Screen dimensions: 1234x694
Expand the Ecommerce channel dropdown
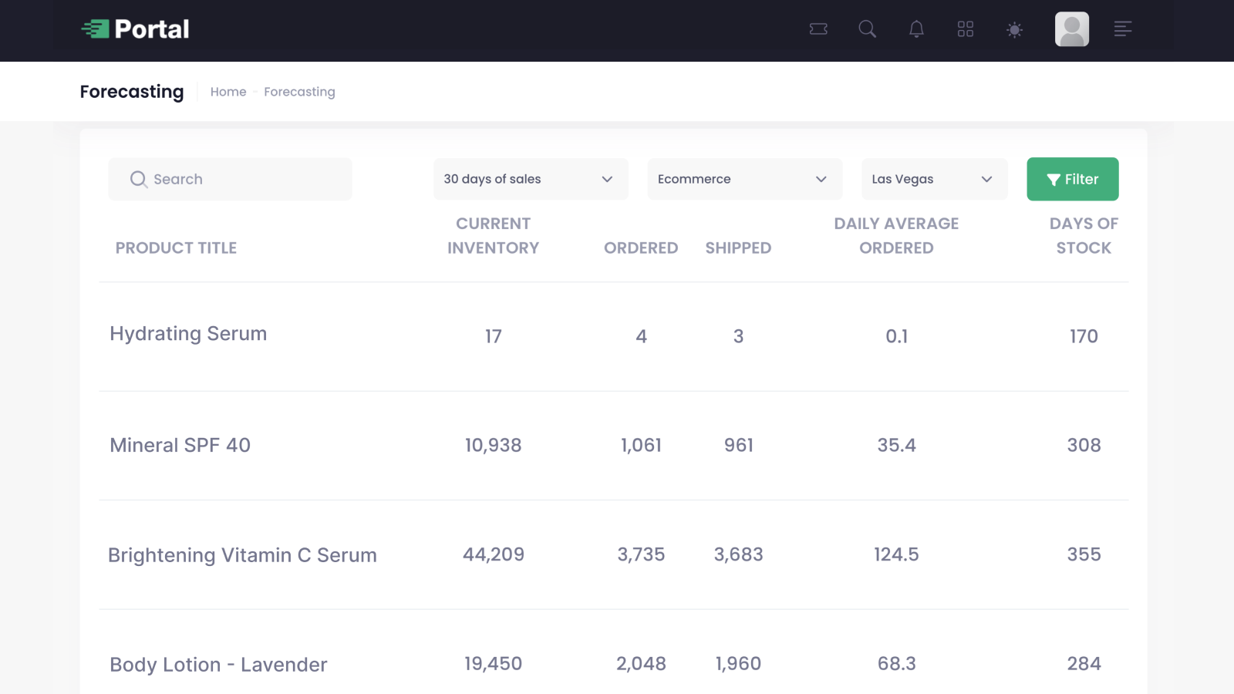(743, 179)
